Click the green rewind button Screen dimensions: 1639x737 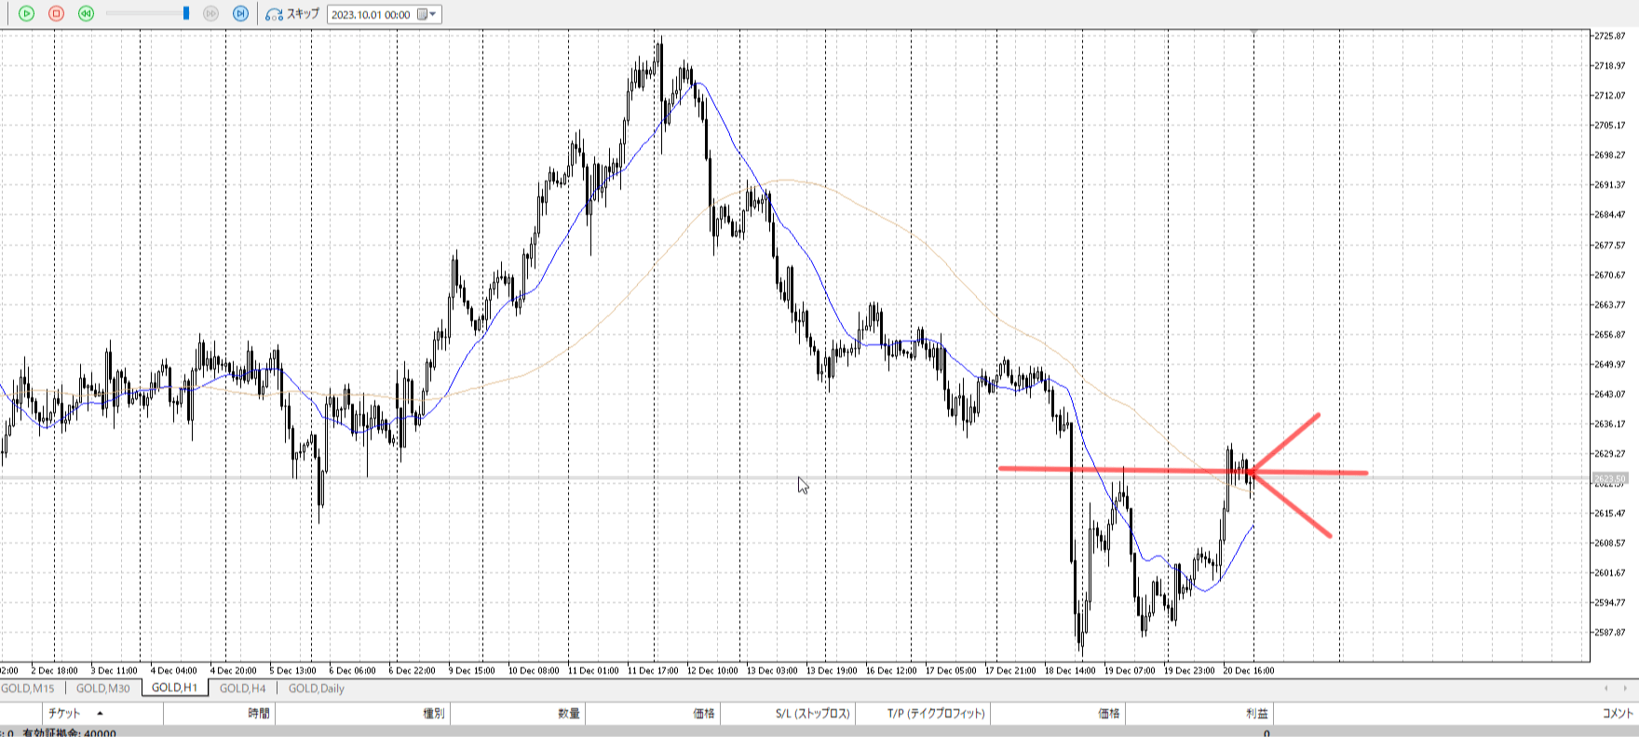[87, 14]
